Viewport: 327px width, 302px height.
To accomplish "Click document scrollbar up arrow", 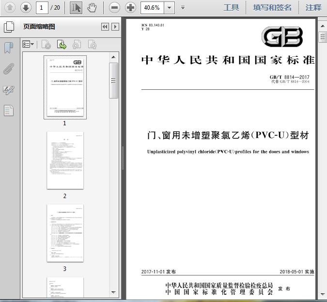I will point(323,26).
